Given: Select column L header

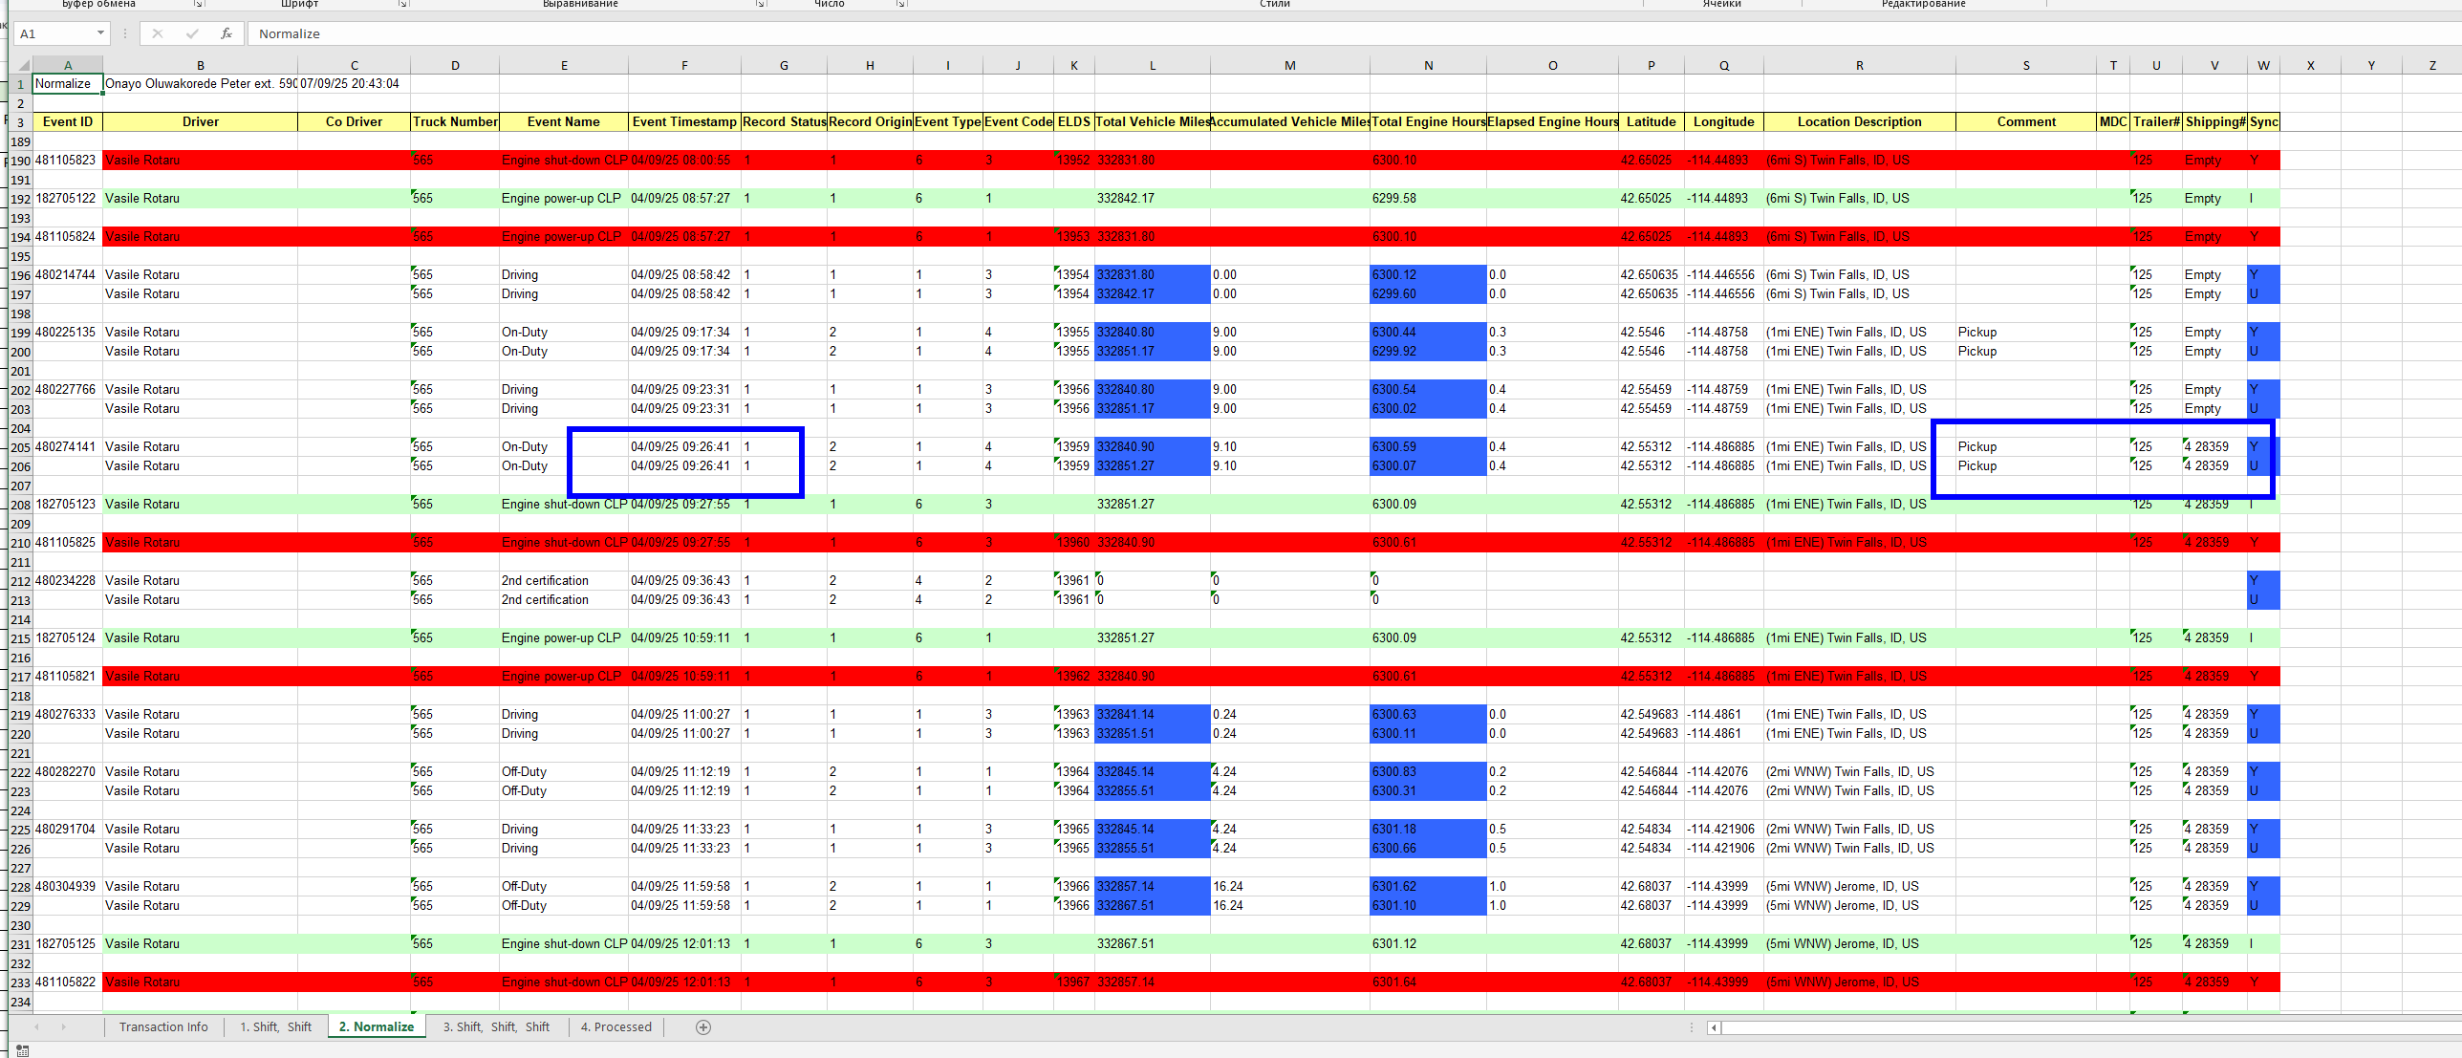Looking at the screenshot, I should (x=1153, y=66).
